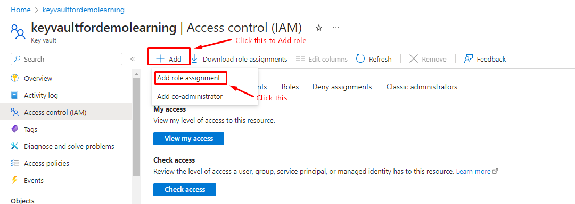The width and height of the screenshot is (575, 204).
Task: Open the more options ellipsis in title
Action: pyautogui.click(x=336, y=28)
